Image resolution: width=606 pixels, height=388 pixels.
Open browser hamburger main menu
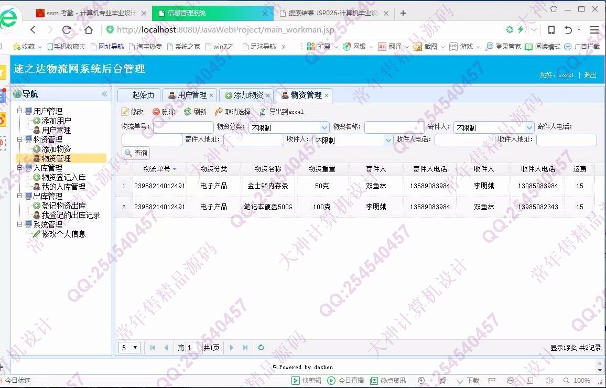(x=594, y=30)
